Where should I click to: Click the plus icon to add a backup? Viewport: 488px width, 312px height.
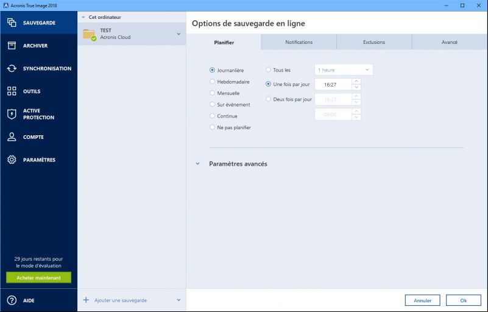coord(86,300)
